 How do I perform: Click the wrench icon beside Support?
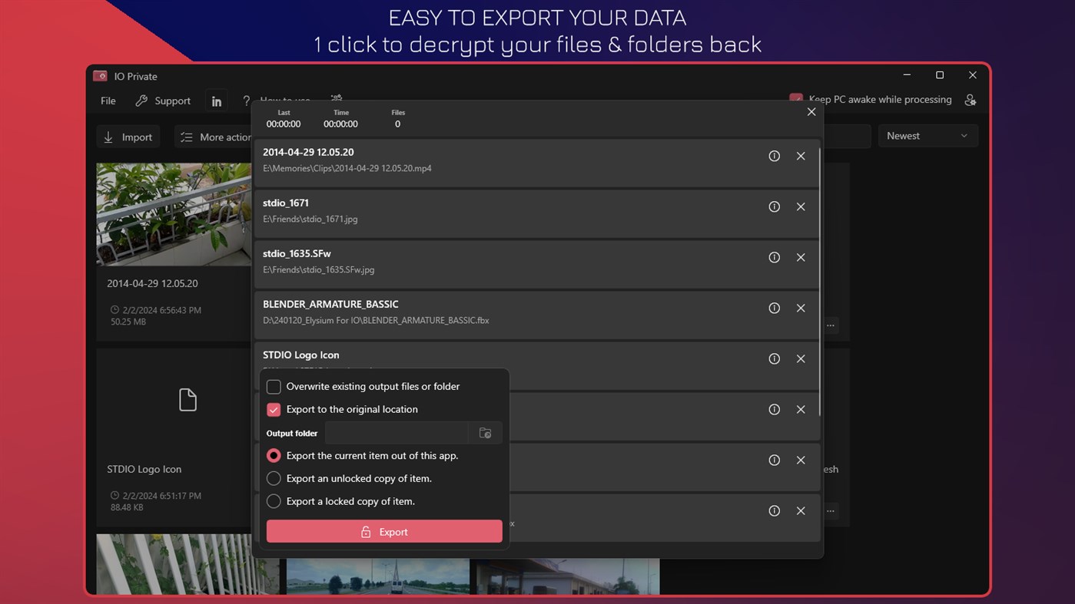coord(141,101)
